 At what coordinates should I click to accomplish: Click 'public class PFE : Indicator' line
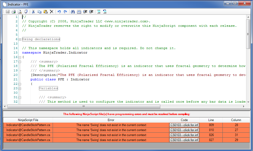coord(60,79)
